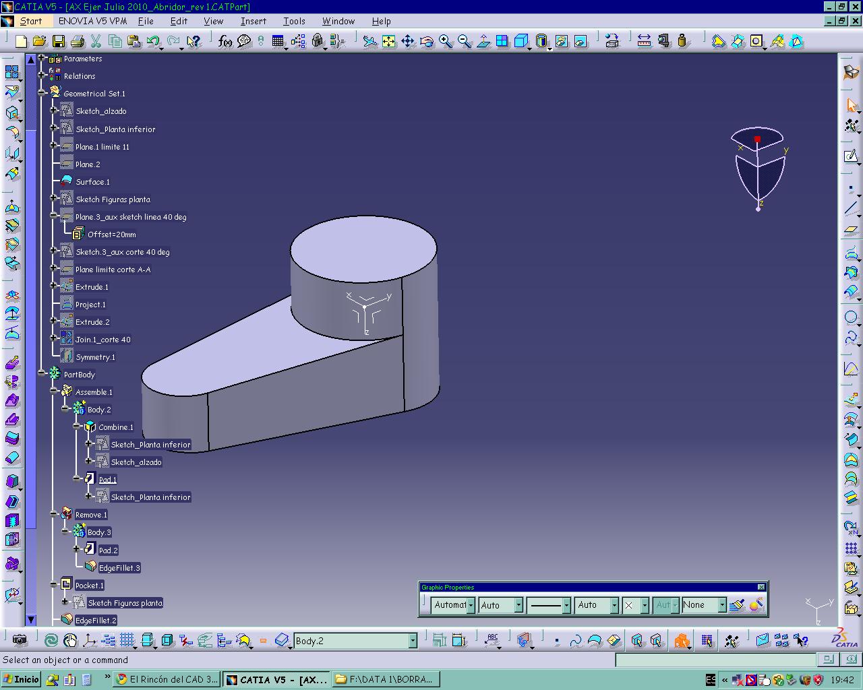Open the Window menu

pyautogui.click(x=338, y=21)
